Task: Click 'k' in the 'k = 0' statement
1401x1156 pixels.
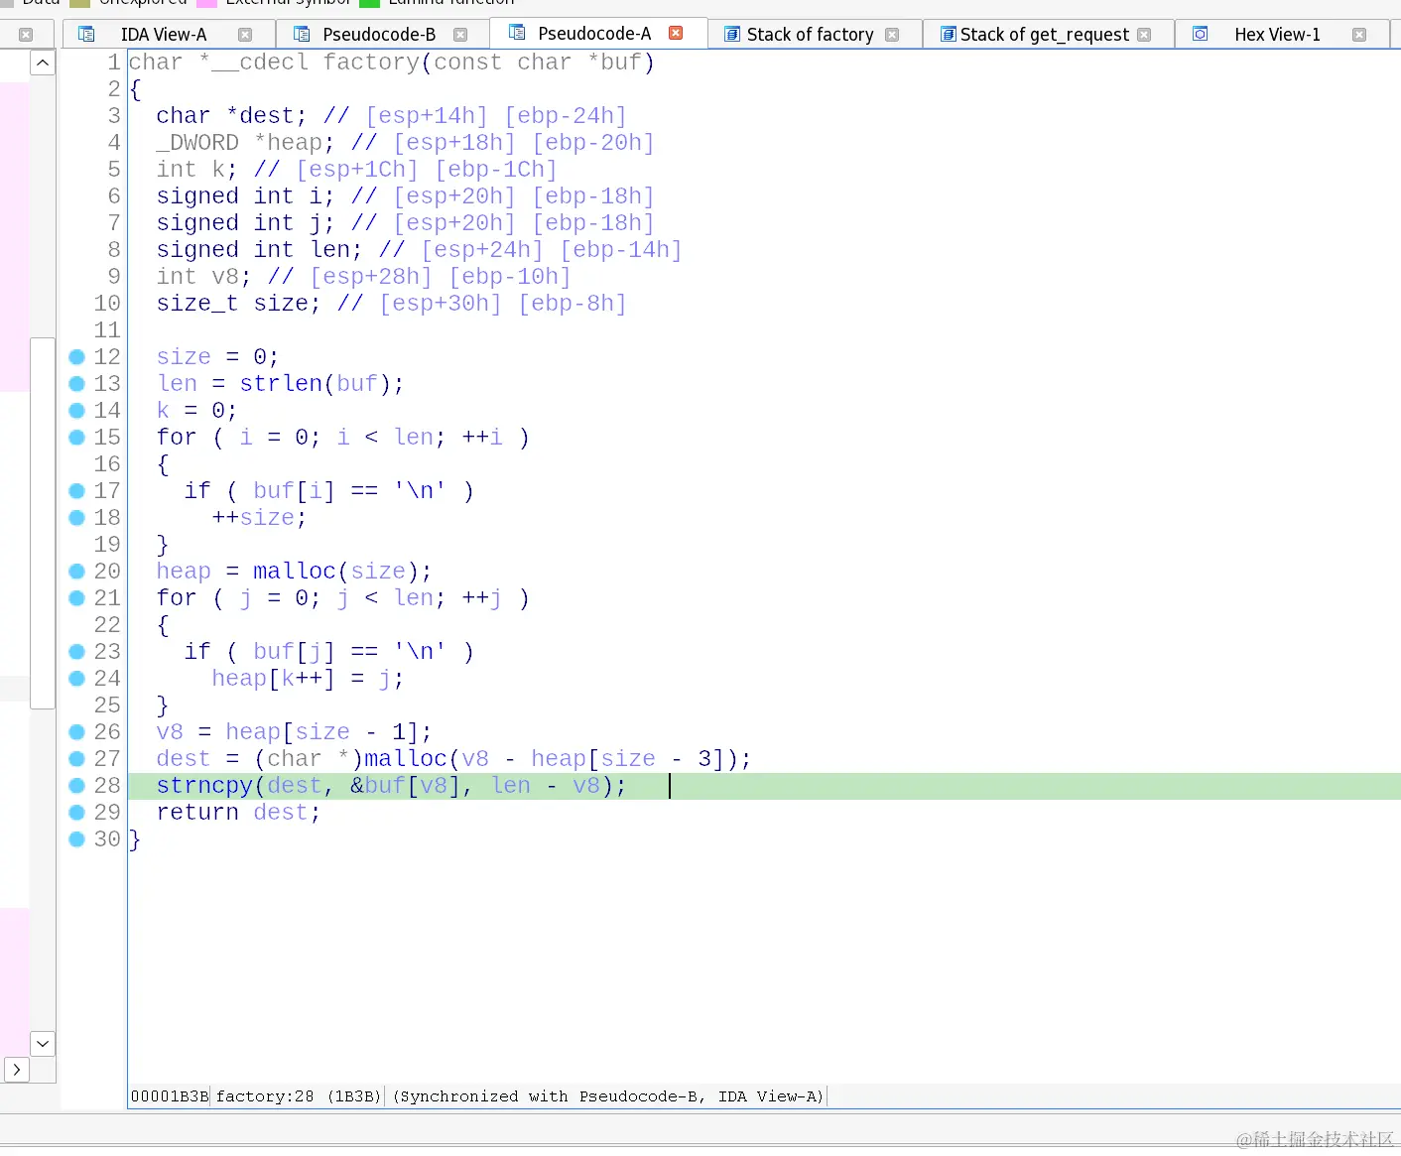Action: coord(163,411)
